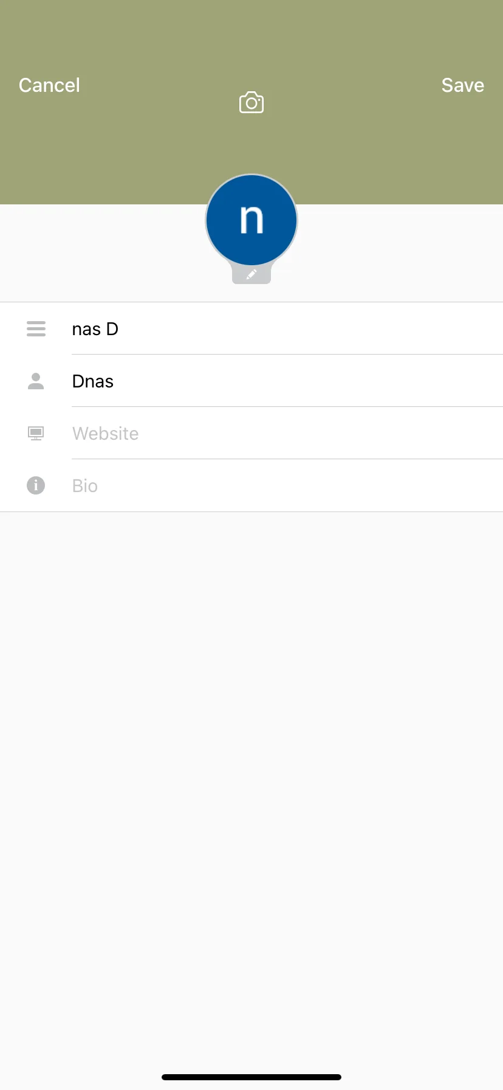This screenshot has height=1090, width=503.
Task: Open the blue 'n' profile avatar
Action: point(251,220)
